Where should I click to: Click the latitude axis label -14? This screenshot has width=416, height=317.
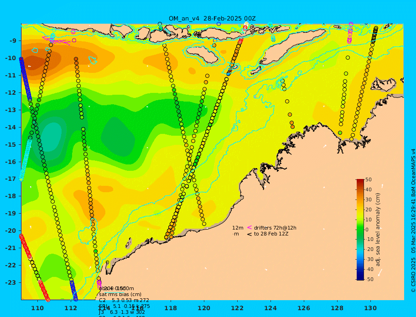point(11,128)
